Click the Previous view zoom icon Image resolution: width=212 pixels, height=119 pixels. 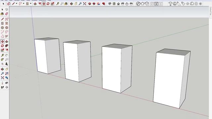click(x=7, y=78)
